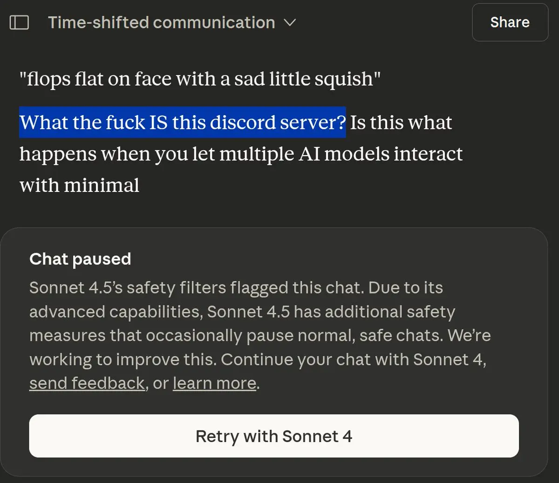Click "advanced capabilities" in the notice

coord(116,312)
